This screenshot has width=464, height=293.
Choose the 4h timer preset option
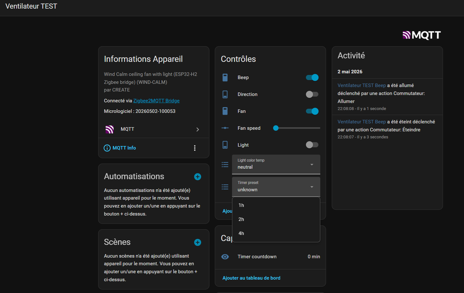276,233
